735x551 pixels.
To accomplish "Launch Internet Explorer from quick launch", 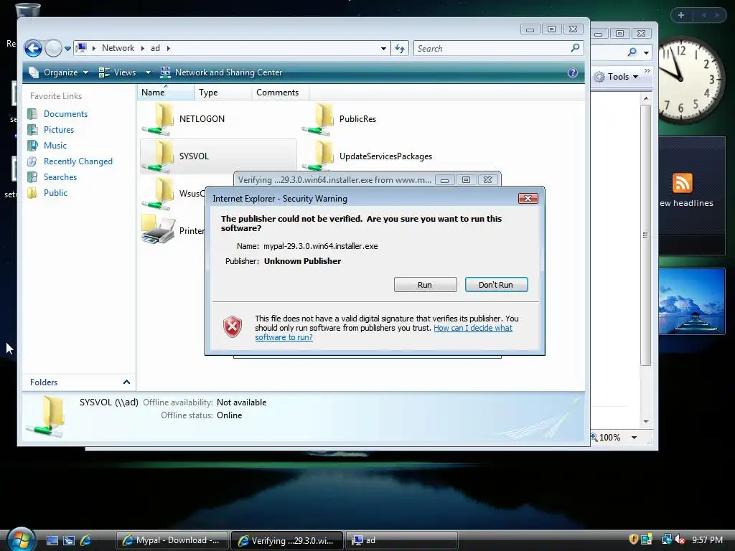I will [x=86, y=540].
